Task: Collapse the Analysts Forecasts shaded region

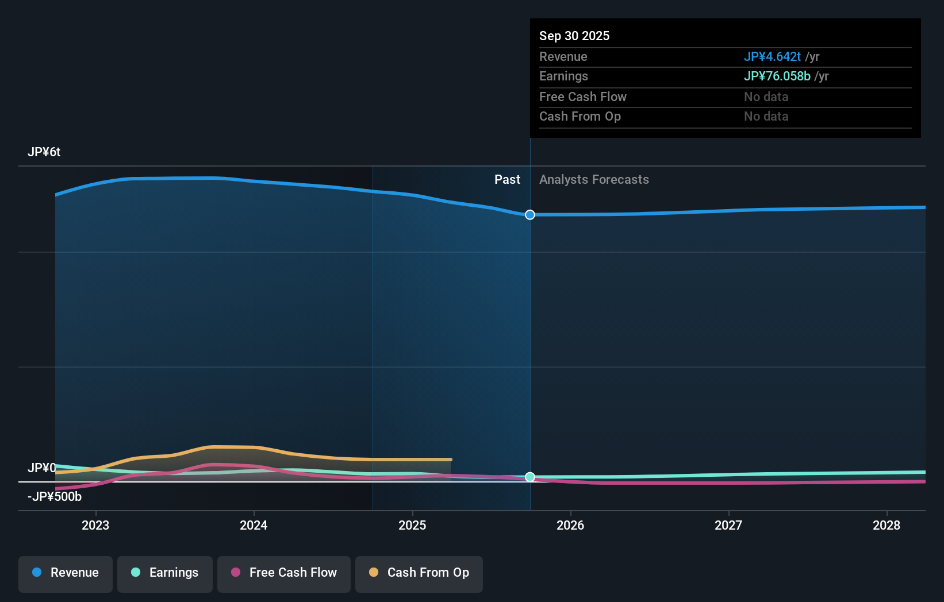Action: tap(594, 179)
